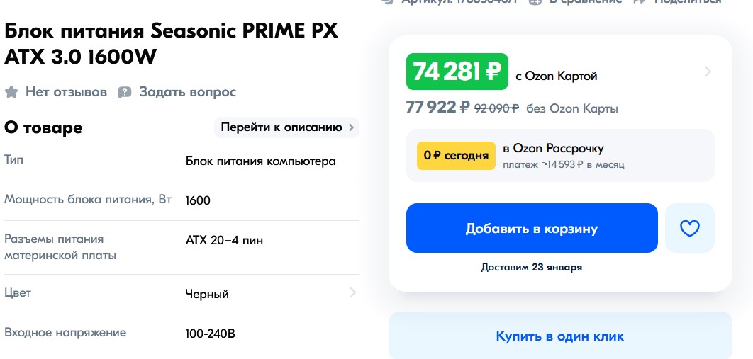Click the green 74 281 ₽ price badge
This screenshot has width=753, height=359.
pos(457,72)
